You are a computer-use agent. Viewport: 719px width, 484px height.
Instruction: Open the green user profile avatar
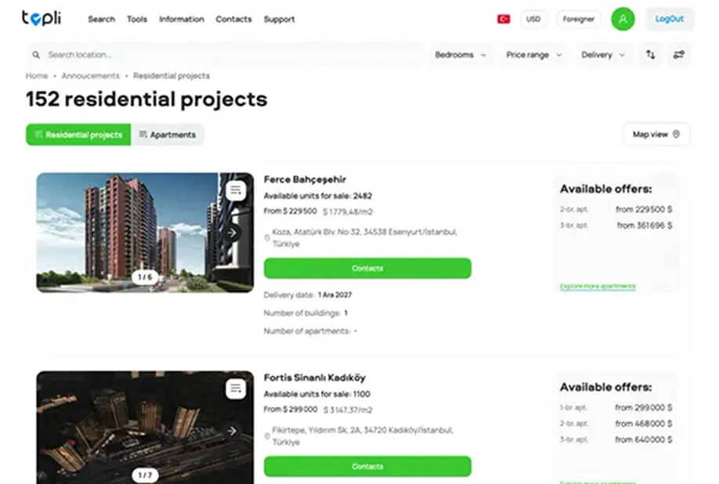[x=623, y=20]
